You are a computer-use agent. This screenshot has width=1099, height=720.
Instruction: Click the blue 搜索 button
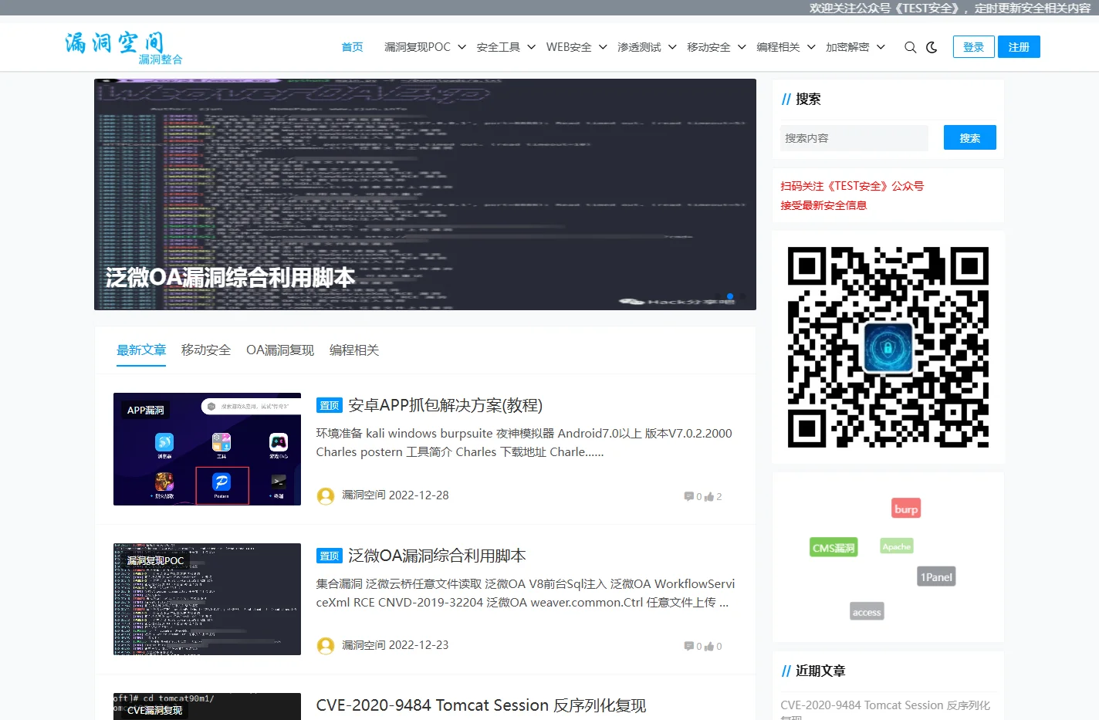(970, 137)
